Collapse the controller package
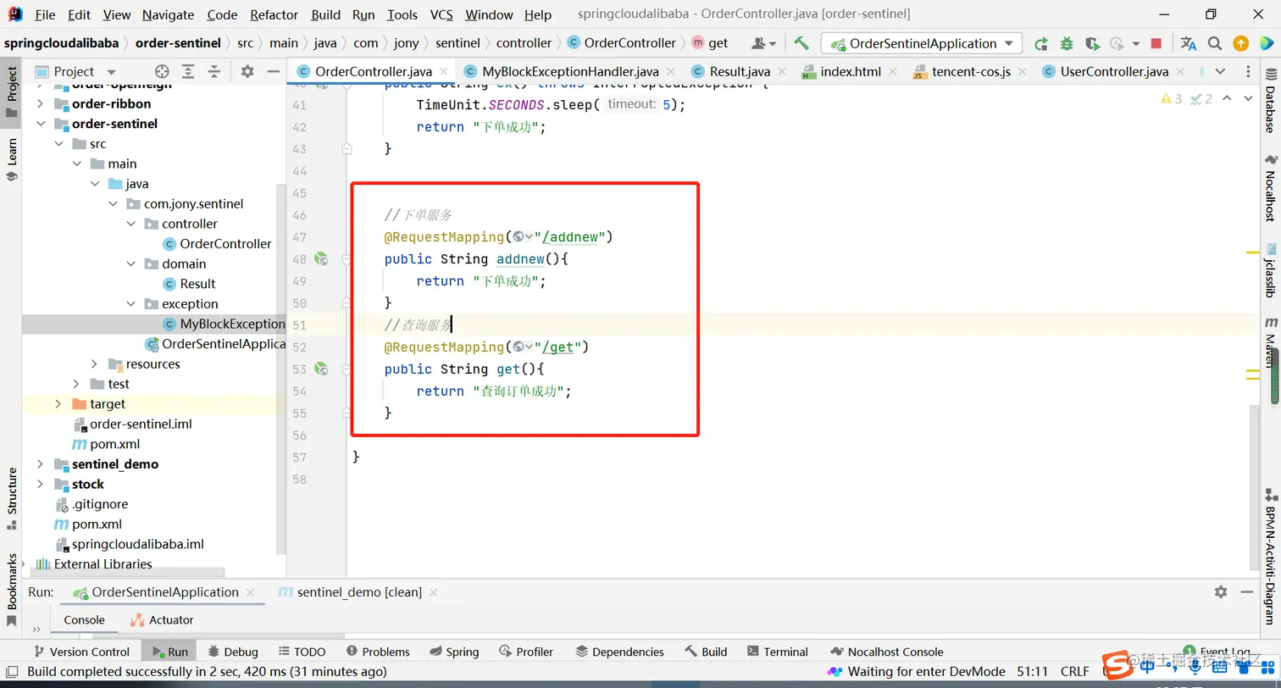1281x688 pixels. click(130, 224)
